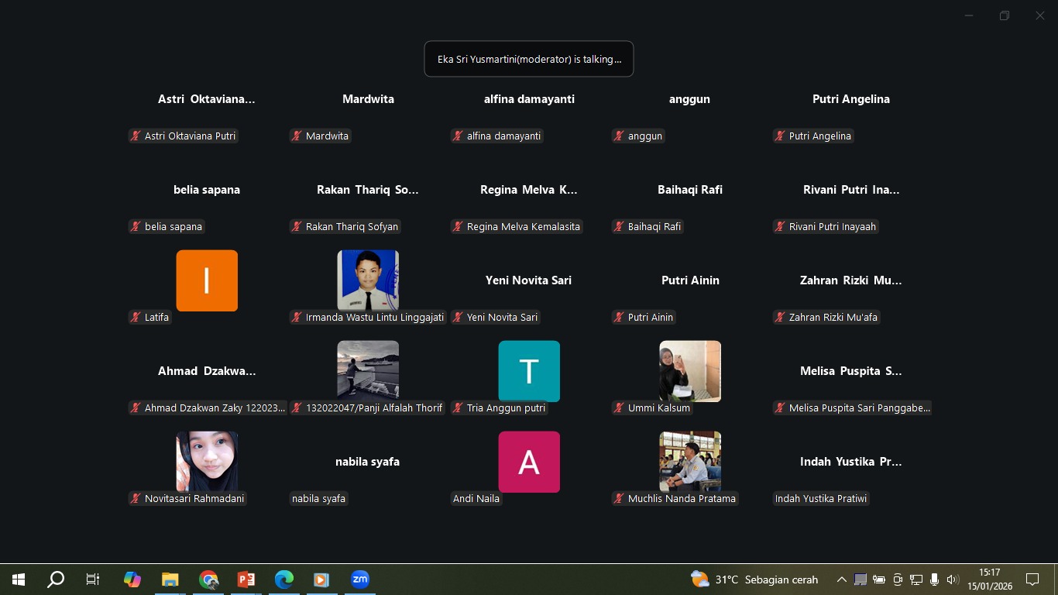Open the 31°C weather widget

pos(754,580)
